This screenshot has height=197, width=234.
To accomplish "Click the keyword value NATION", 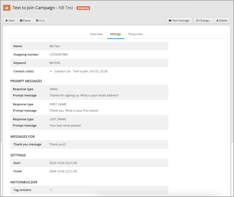I will point(55,63).
